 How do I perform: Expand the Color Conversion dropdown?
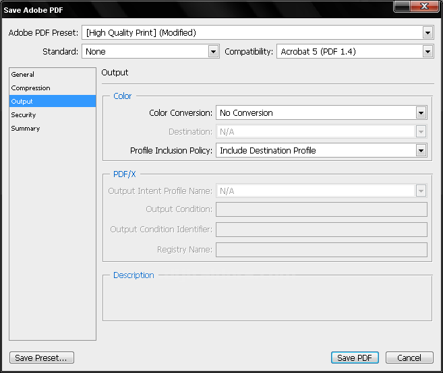coord(322,113)
